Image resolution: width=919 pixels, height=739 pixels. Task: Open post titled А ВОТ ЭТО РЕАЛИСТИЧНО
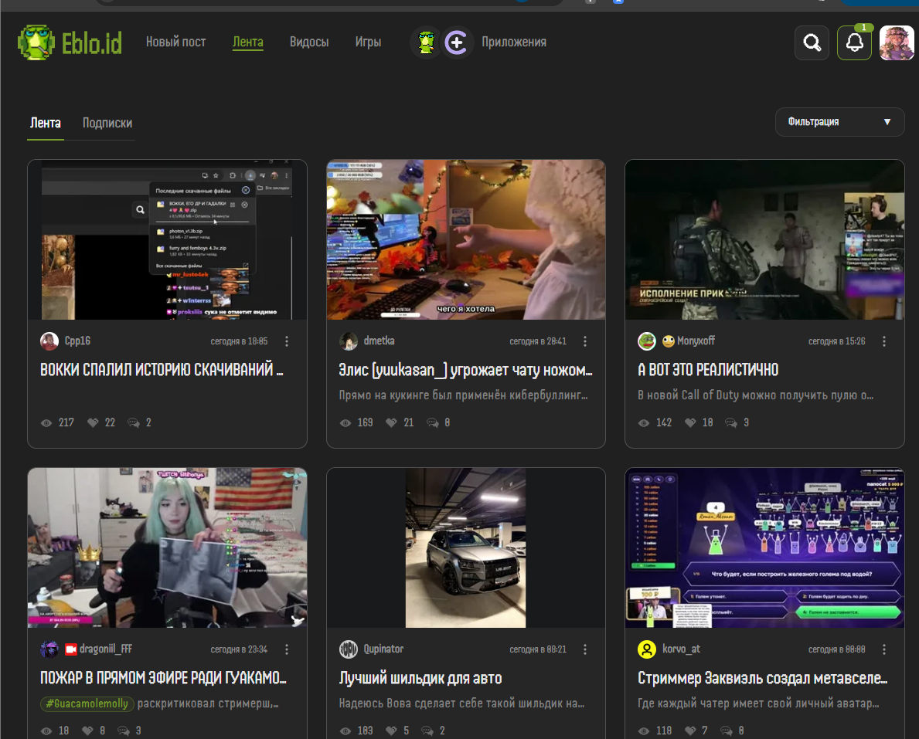pyautogui.click(x=708, y=369)
